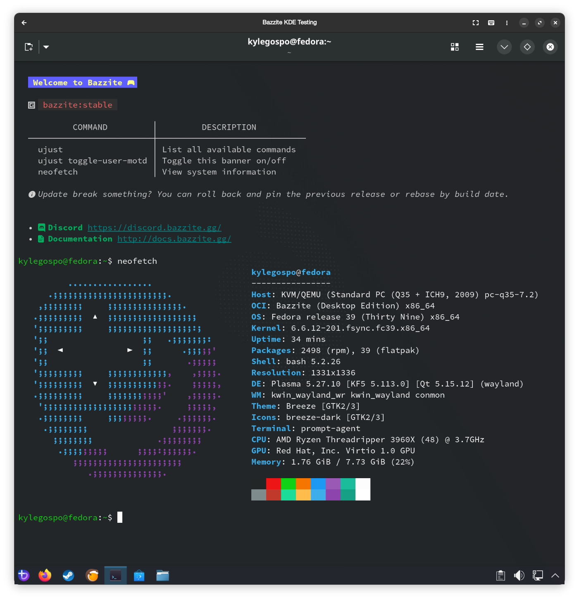Open the volume control in system tray
The width and height of the screenshot is (579, 600).
(519, 575)
